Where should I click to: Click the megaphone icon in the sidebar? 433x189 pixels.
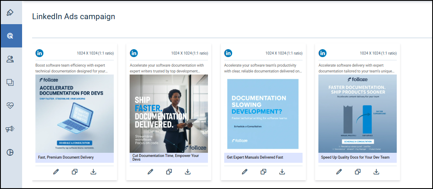[x=10, y=129]
